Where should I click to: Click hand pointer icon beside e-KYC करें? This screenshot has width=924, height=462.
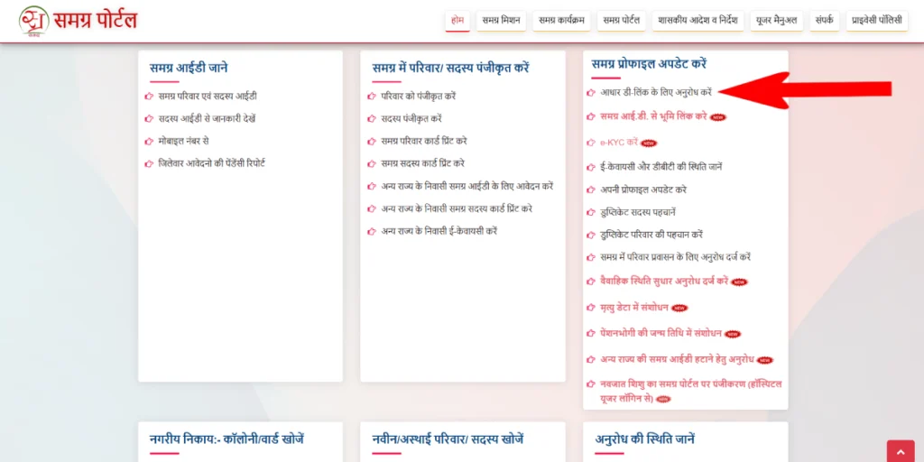point(590,143)
